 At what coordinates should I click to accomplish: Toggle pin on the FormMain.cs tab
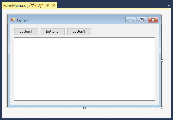(x=48, y=5)
